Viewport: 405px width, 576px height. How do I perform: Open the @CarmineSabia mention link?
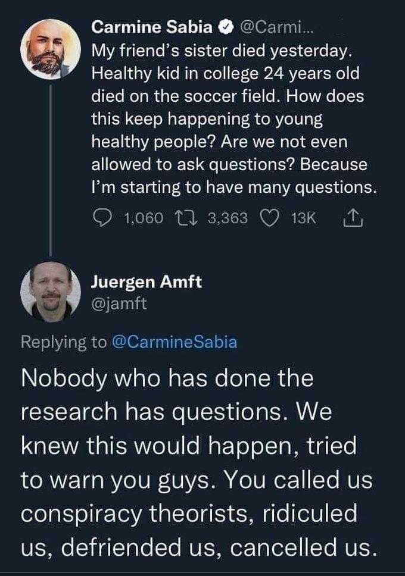click(x=173, y=342)
